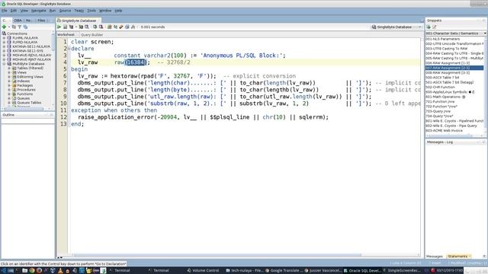Select the Indexes tree node
488x274 pixels.
24,81
